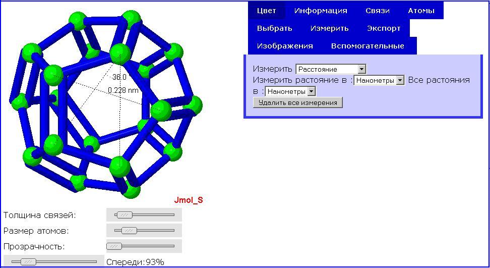
Task: Open the Нанометры dropdown after 'Измерить растояние в'
Action: tap(379, 80)
